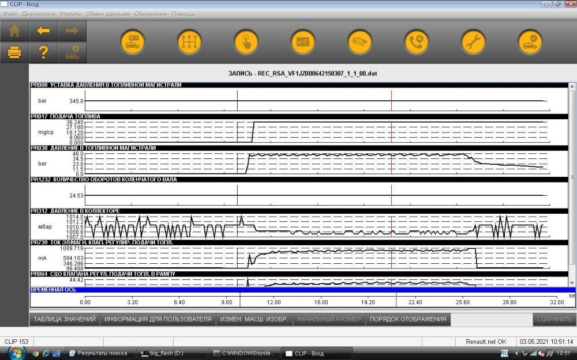Image resolution: width=577 pixels, height=360 pixels.
Task: Switch to big_flash (D:) taskbar window
Action: point(171,354)
